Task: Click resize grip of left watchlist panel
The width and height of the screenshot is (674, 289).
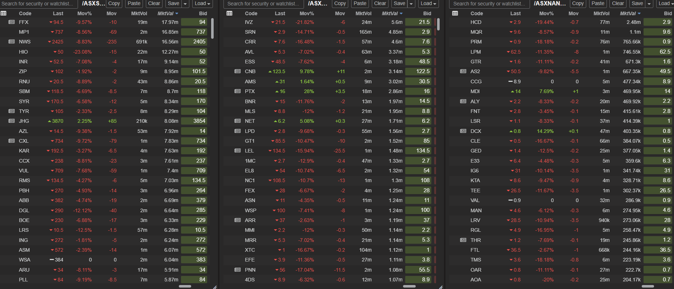Action: [x=215, y=287]
